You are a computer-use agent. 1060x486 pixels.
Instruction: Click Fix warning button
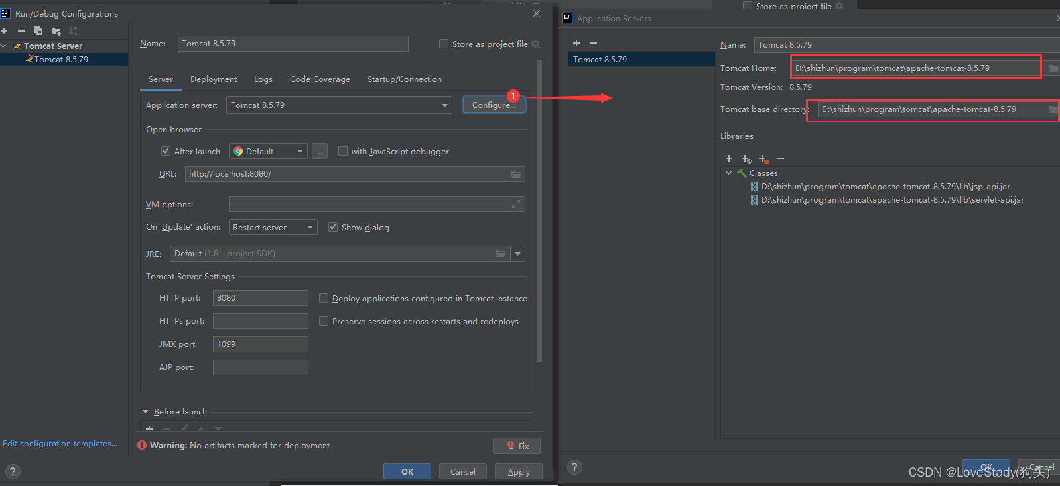pyautogui.click(x=517, y=446)
